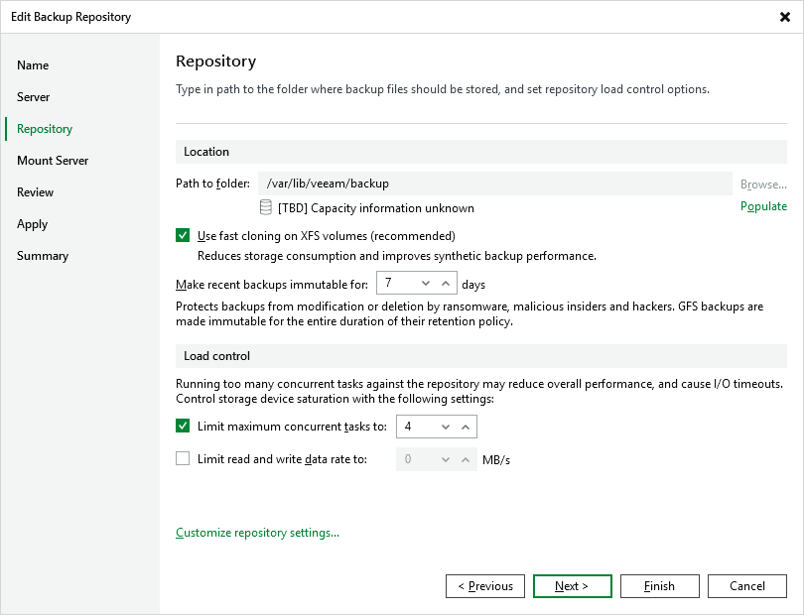804x615 pixels.
Task: Select the Name step in the sidebar
Action: point(33,64)
